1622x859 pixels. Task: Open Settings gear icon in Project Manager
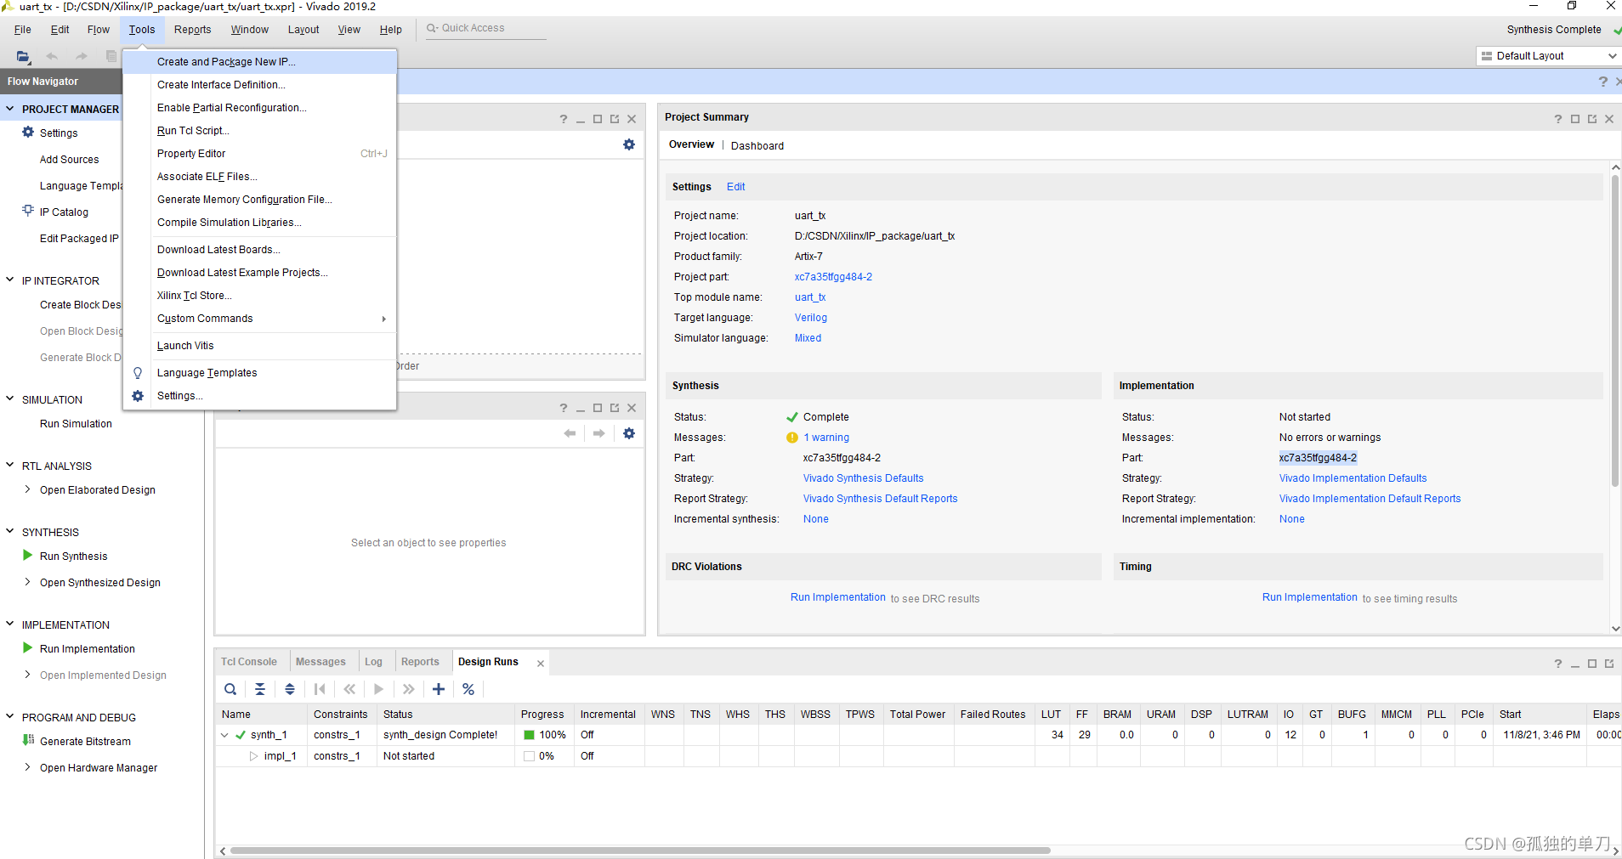(x=28, y=133)
